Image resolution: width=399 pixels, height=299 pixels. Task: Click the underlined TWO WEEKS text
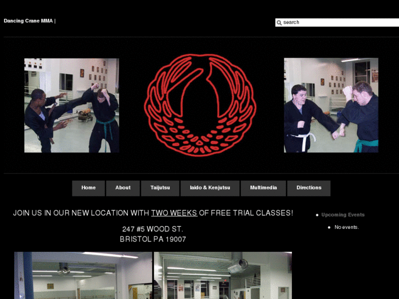pyautogui.click(x=174, y=213)
